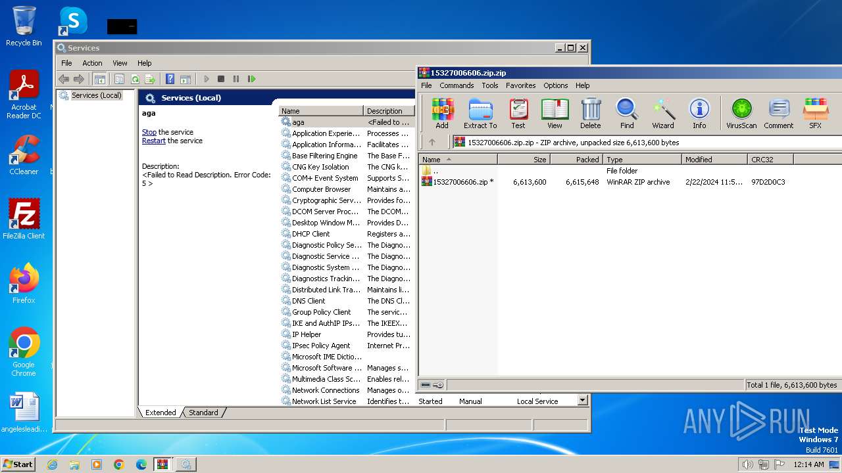
Task: Open the View tool in WinRAR
Action: pos(555,114)
